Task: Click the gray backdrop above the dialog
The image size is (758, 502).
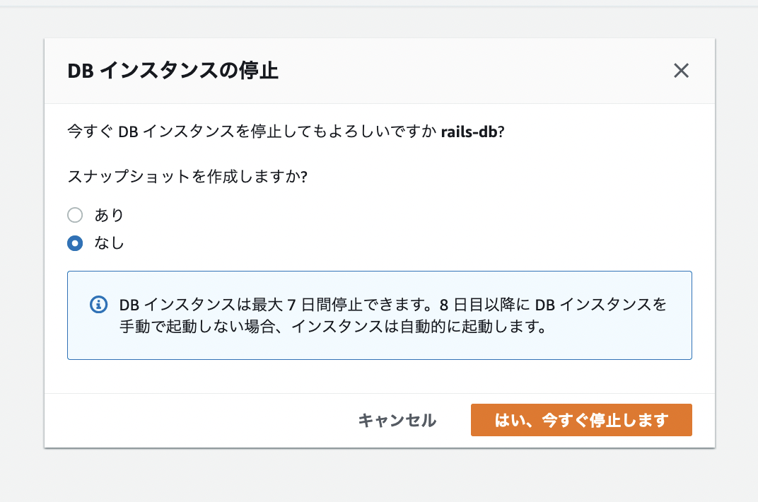Action: [379, 21]
